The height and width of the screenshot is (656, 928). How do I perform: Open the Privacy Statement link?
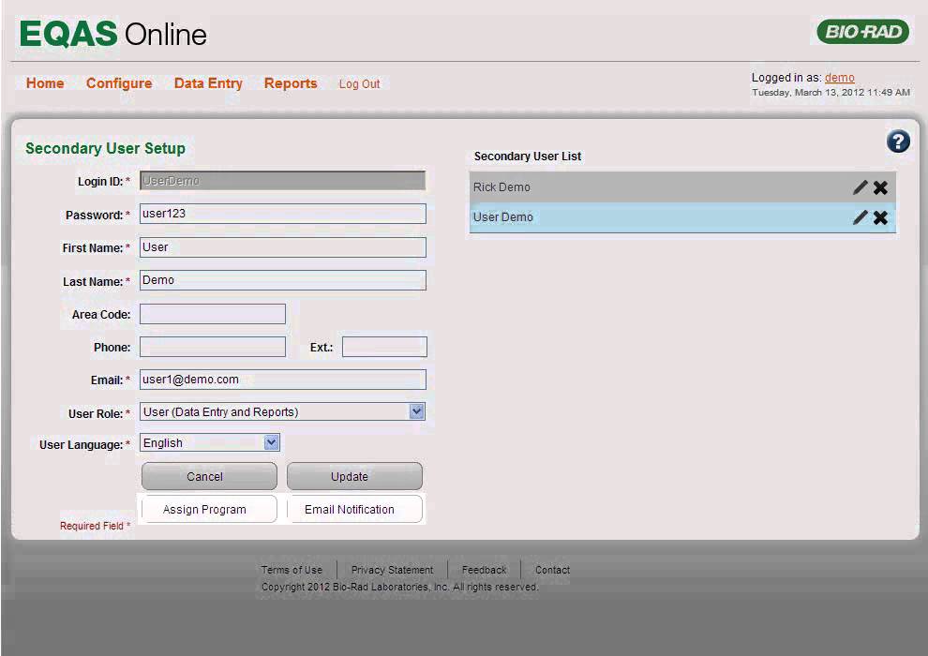393,570
